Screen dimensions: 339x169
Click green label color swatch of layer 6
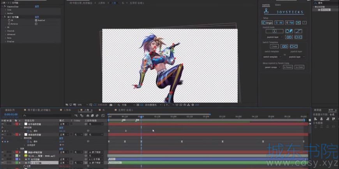pyautogui.click(x=17, y=162)
